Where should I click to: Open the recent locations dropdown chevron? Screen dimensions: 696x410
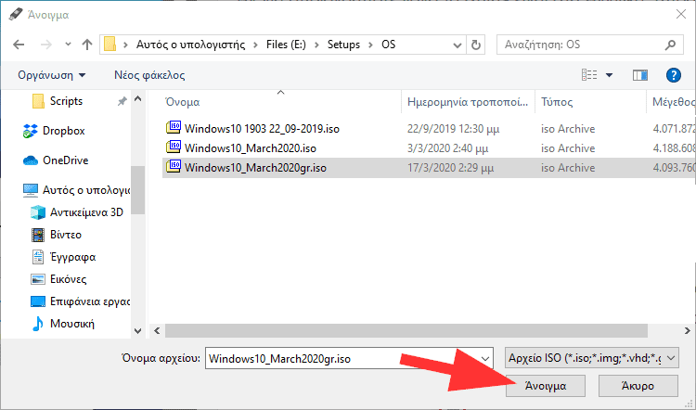click(68, 45)
